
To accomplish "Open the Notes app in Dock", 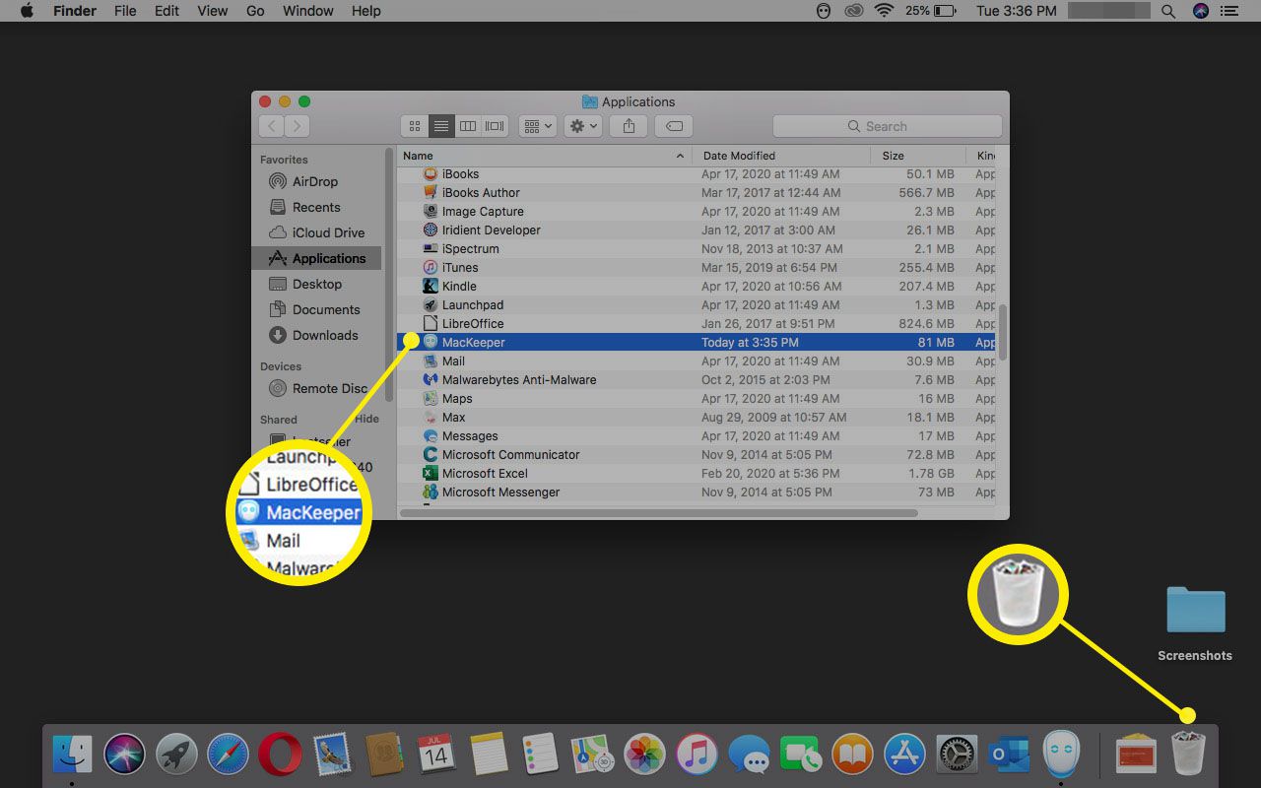I will (488, 755).
